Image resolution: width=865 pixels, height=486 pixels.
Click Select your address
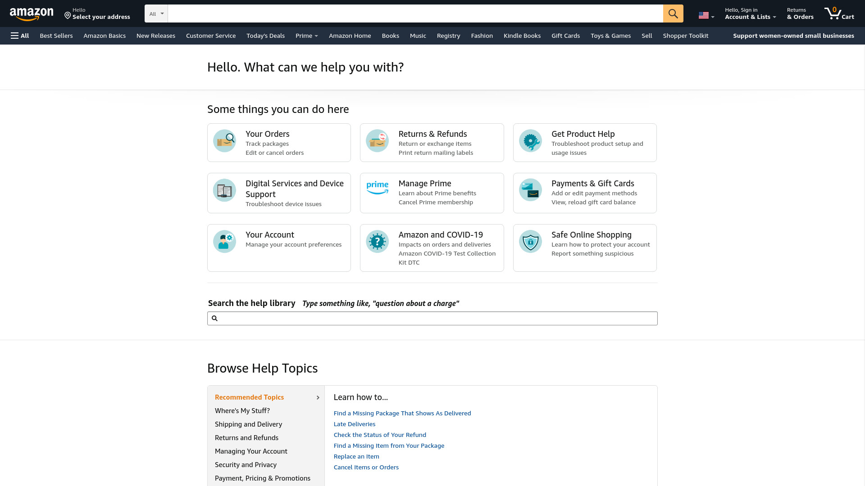[x=101, y=17]
